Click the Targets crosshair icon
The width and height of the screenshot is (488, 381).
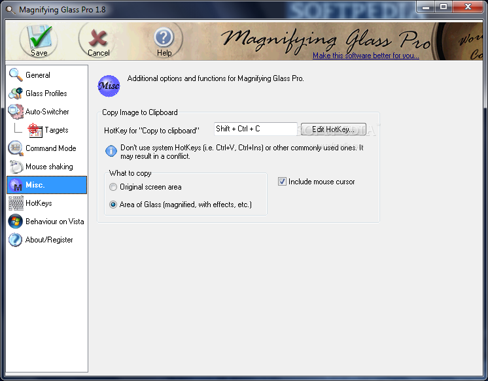click(35, 130)
